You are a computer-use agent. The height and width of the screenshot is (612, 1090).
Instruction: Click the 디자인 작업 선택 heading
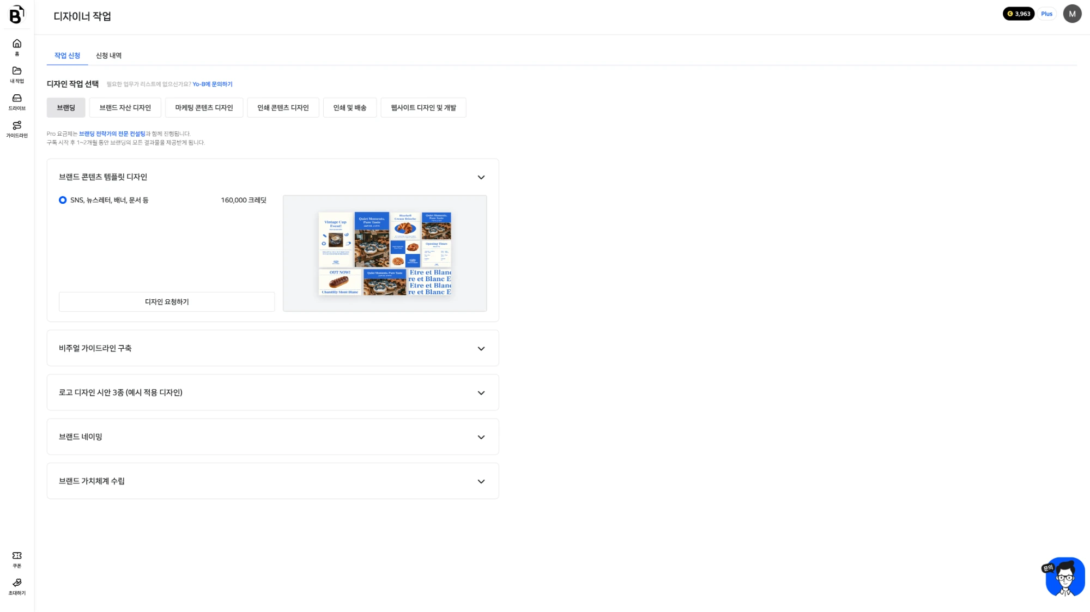coord(72,83)
